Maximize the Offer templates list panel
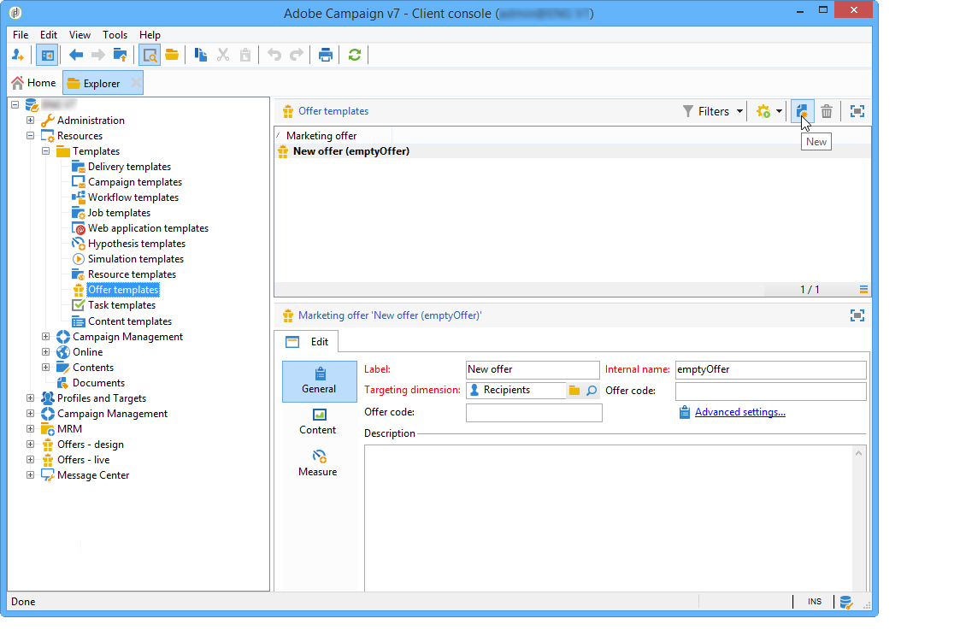The height and width of the screenshot is (636, 960). click(857, 111)
